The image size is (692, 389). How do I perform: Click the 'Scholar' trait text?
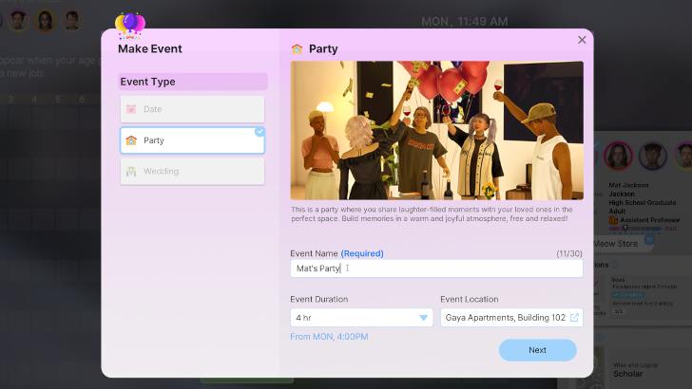click(x=627, y=374)
